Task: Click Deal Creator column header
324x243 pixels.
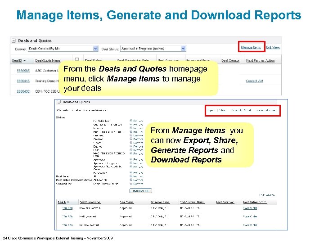Action: (x=230, y=60)
